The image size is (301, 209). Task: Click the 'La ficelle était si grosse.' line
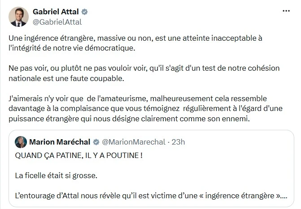[x=56, y=175]
